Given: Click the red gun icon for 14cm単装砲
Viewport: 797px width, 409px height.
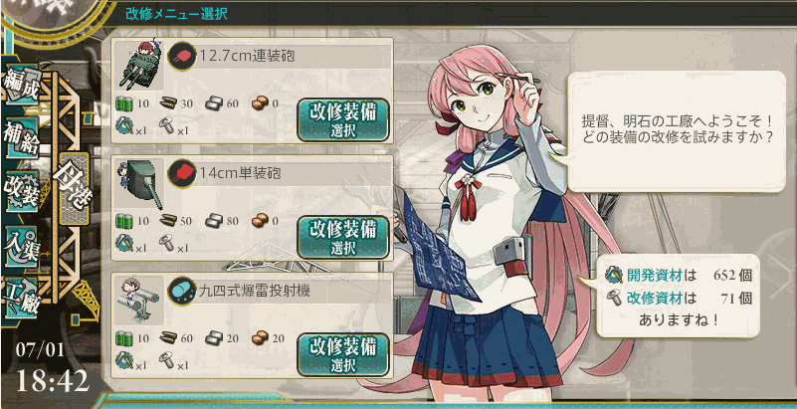Looking at the screenshot, I should click(182, 173).
